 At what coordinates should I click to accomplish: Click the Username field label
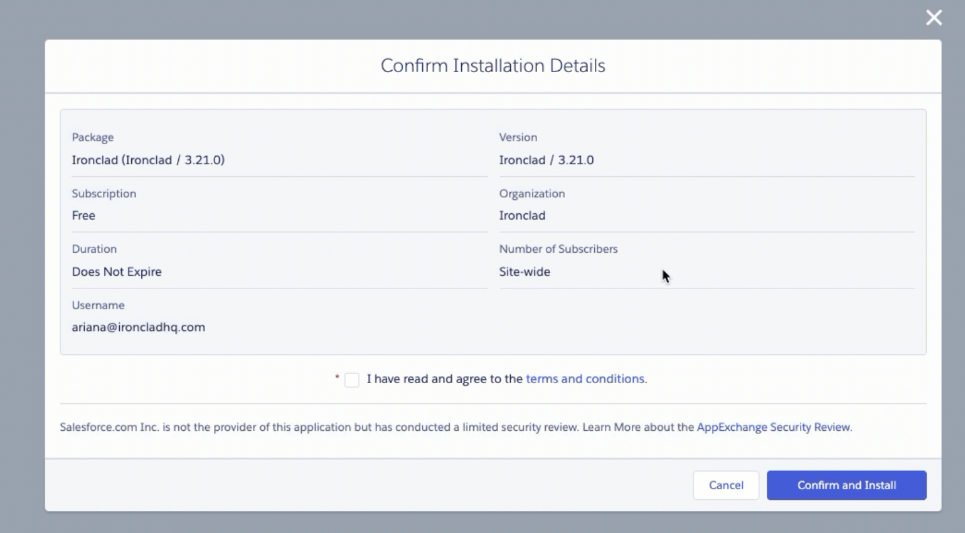pyautogui.click(x=98, y=305)
